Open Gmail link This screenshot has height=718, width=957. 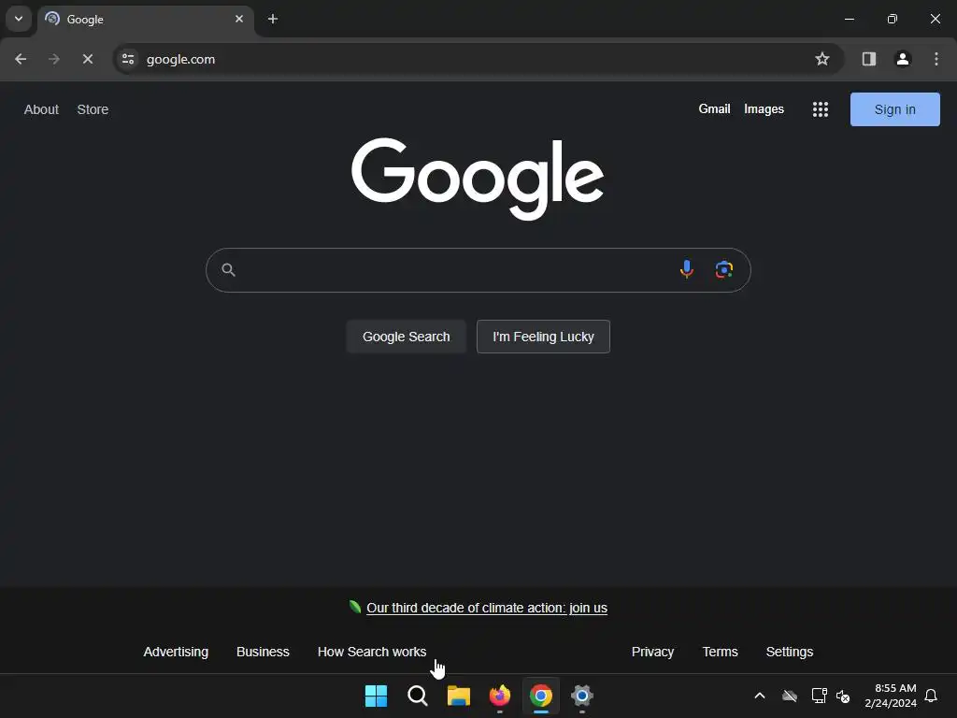[714, 108]
